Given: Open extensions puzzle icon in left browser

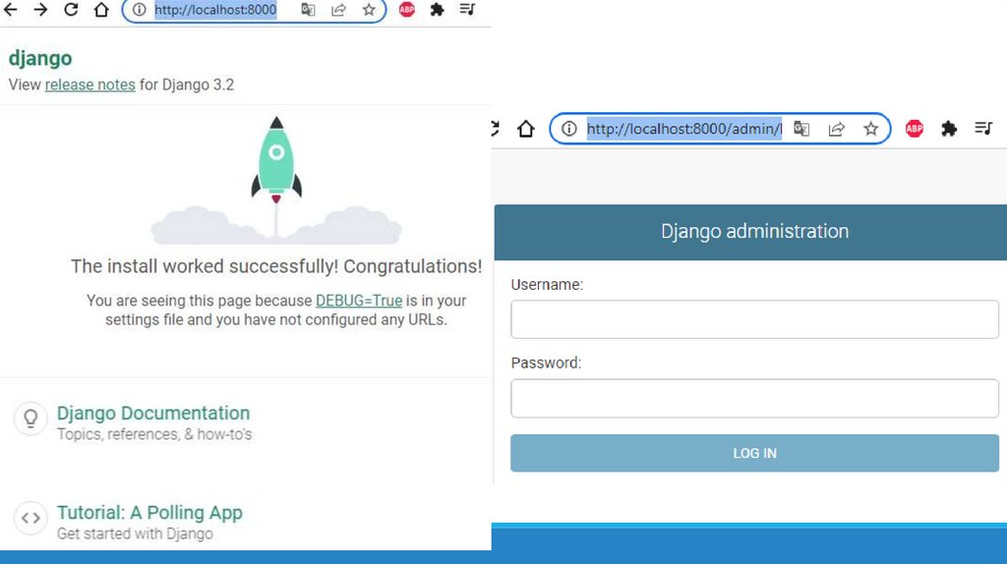Looking at the screenshot, I should [437, 10].
